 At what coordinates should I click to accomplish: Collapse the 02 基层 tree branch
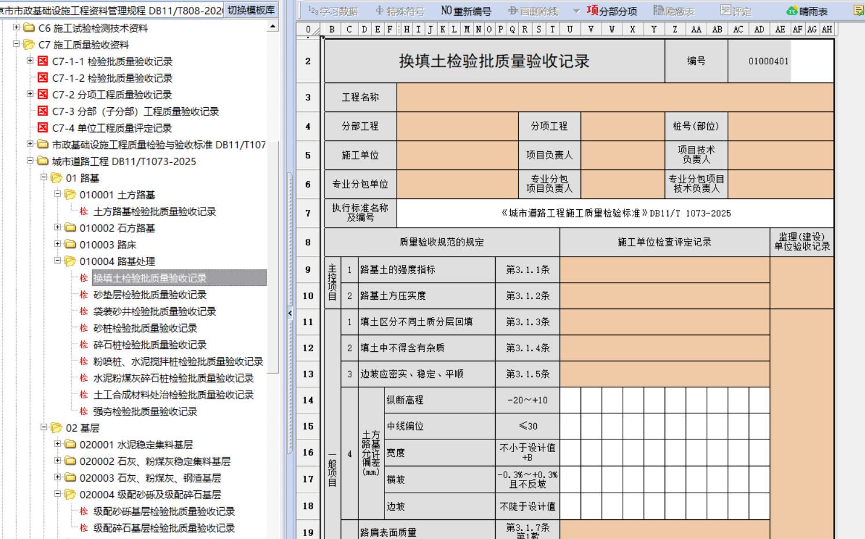(43, 427)
